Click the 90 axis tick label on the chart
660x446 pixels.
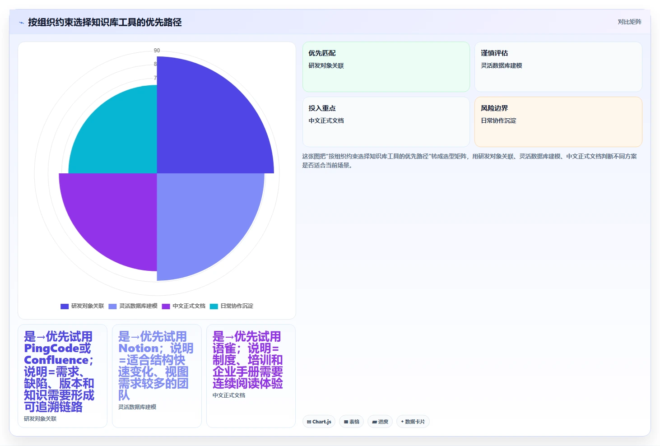pyautogui.click(x=157, y=51)
